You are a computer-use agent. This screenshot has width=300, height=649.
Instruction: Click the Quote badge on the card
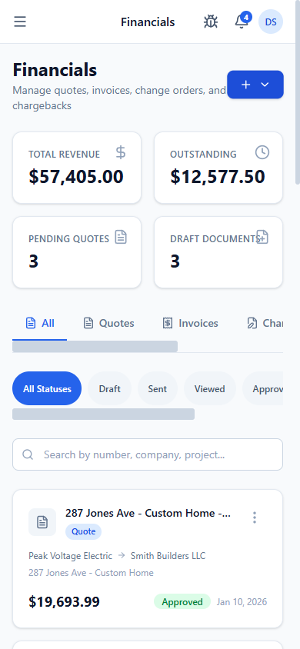click(x=84, y=531)
